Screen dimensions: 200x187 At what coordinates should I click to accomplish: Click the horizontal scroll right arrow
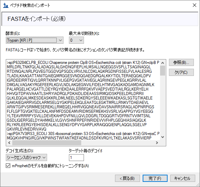[157, 143]
